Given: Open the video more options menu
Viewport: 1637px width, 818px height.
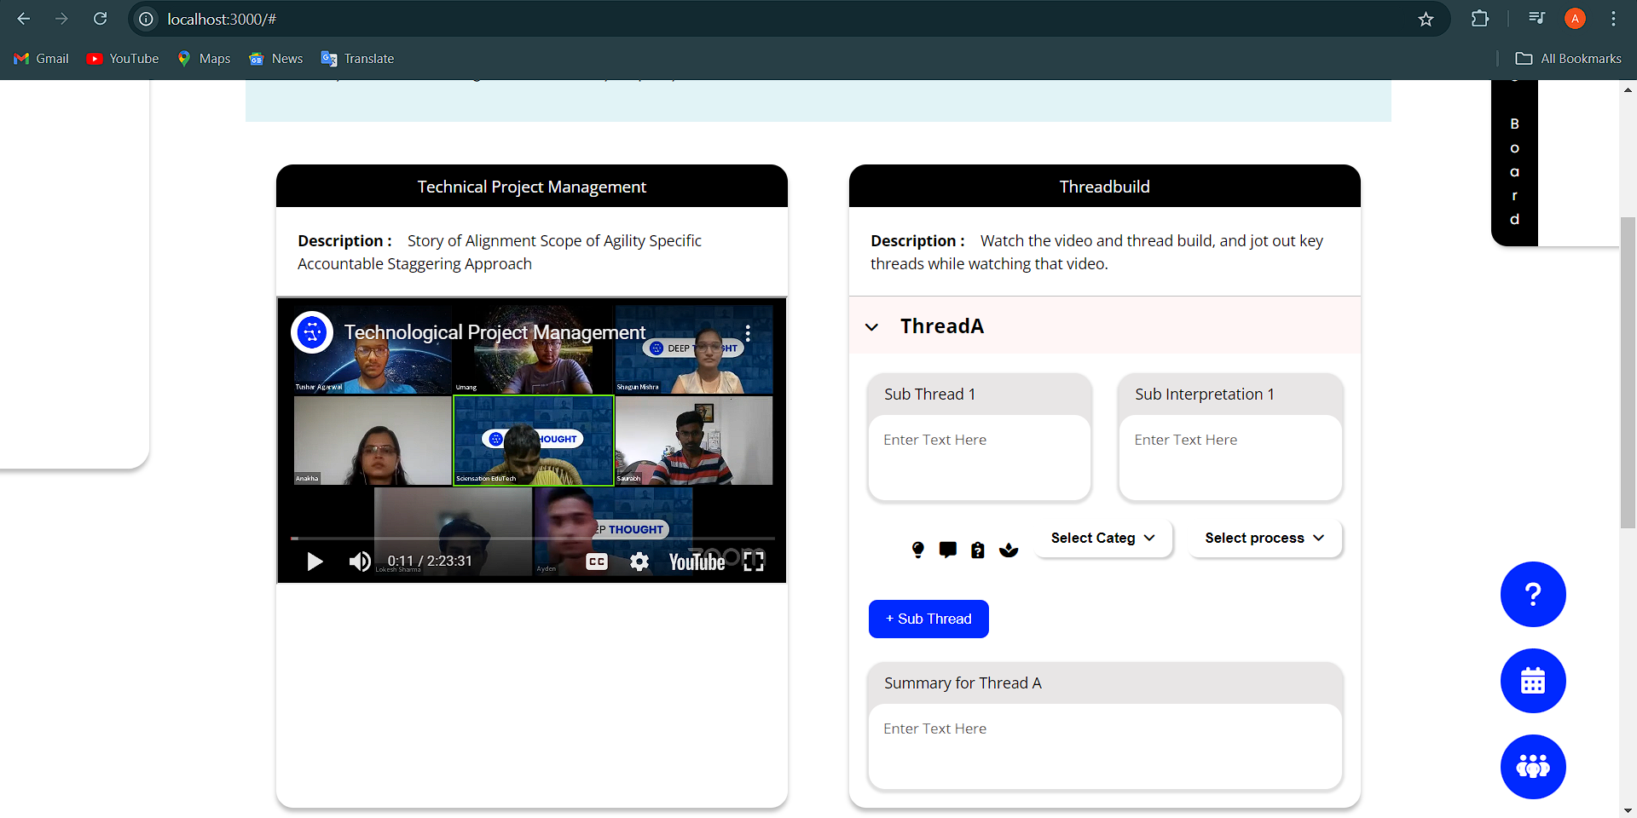Looking at the screenshot, I should tap(748, 332).
